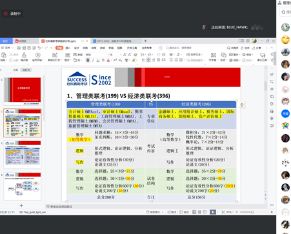This screenshot has height=234, width=291.
Task: Click the undo arrow icon
Action: click(39, 48)
